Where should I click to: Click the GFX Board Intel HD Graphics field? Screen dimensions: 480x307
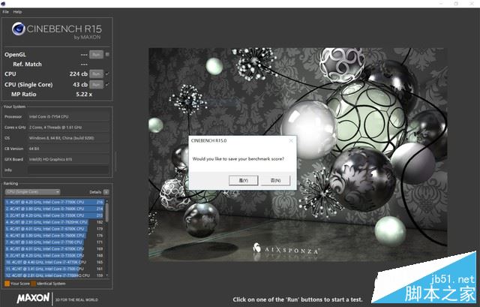click(68, 159)
